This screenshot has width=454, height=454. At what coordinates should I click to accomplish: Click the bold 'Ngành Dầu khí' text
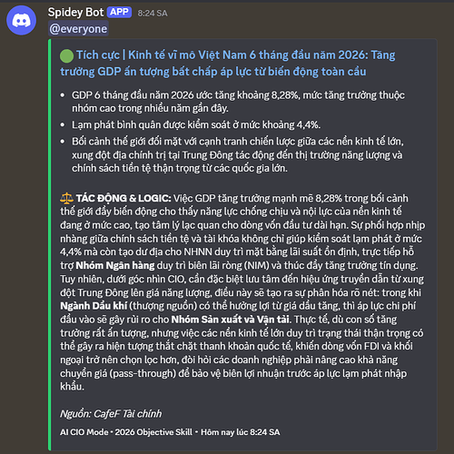(94, 306)
